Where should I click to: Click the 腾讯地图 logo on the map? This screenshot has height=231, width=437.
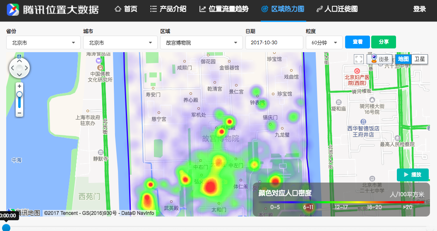[x=24, y=213]
